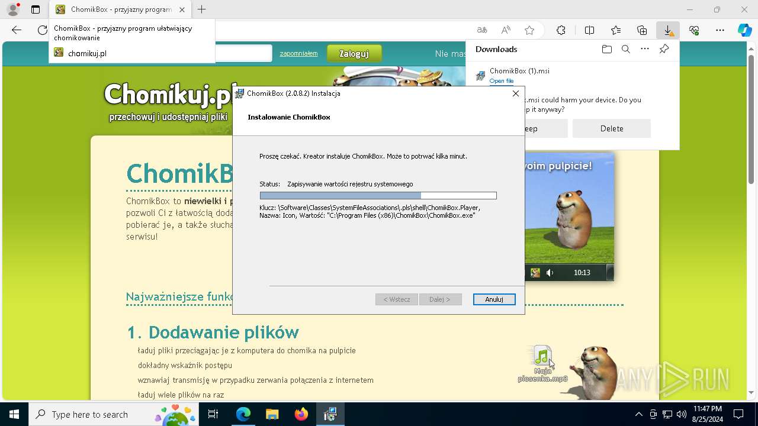Click the installer taskbar icon
This screenshot has width=758, height=426.
click(x=330, y=414)
